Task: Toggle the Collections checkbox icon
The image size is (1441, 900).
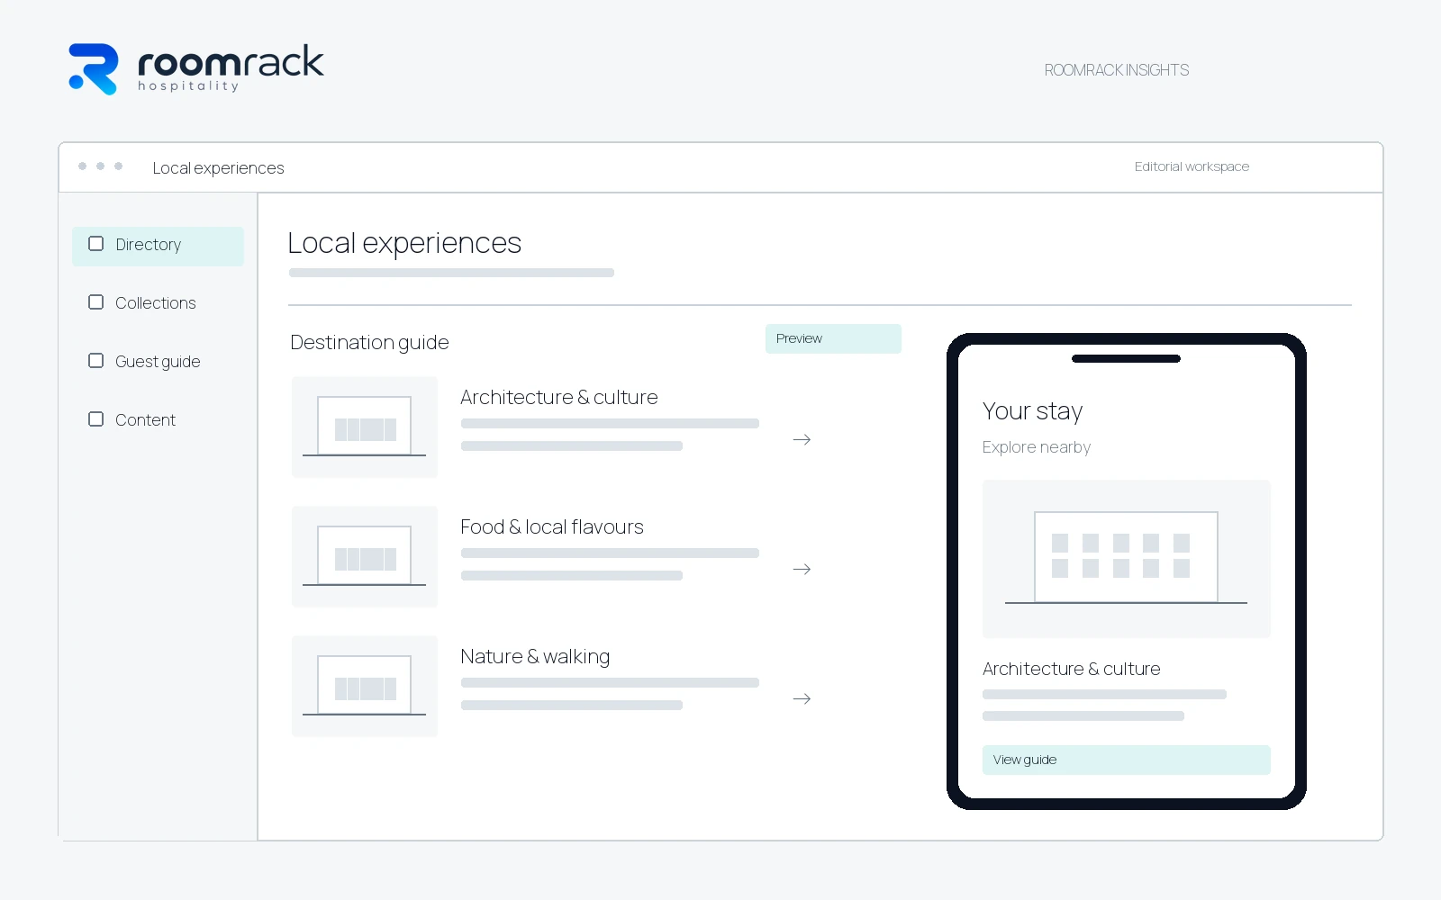Action: pos(95,302)
